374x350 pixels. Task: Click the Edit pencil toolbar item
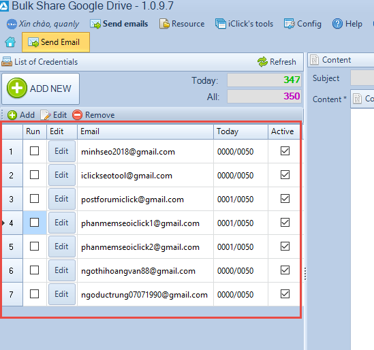tap(54, 115)
